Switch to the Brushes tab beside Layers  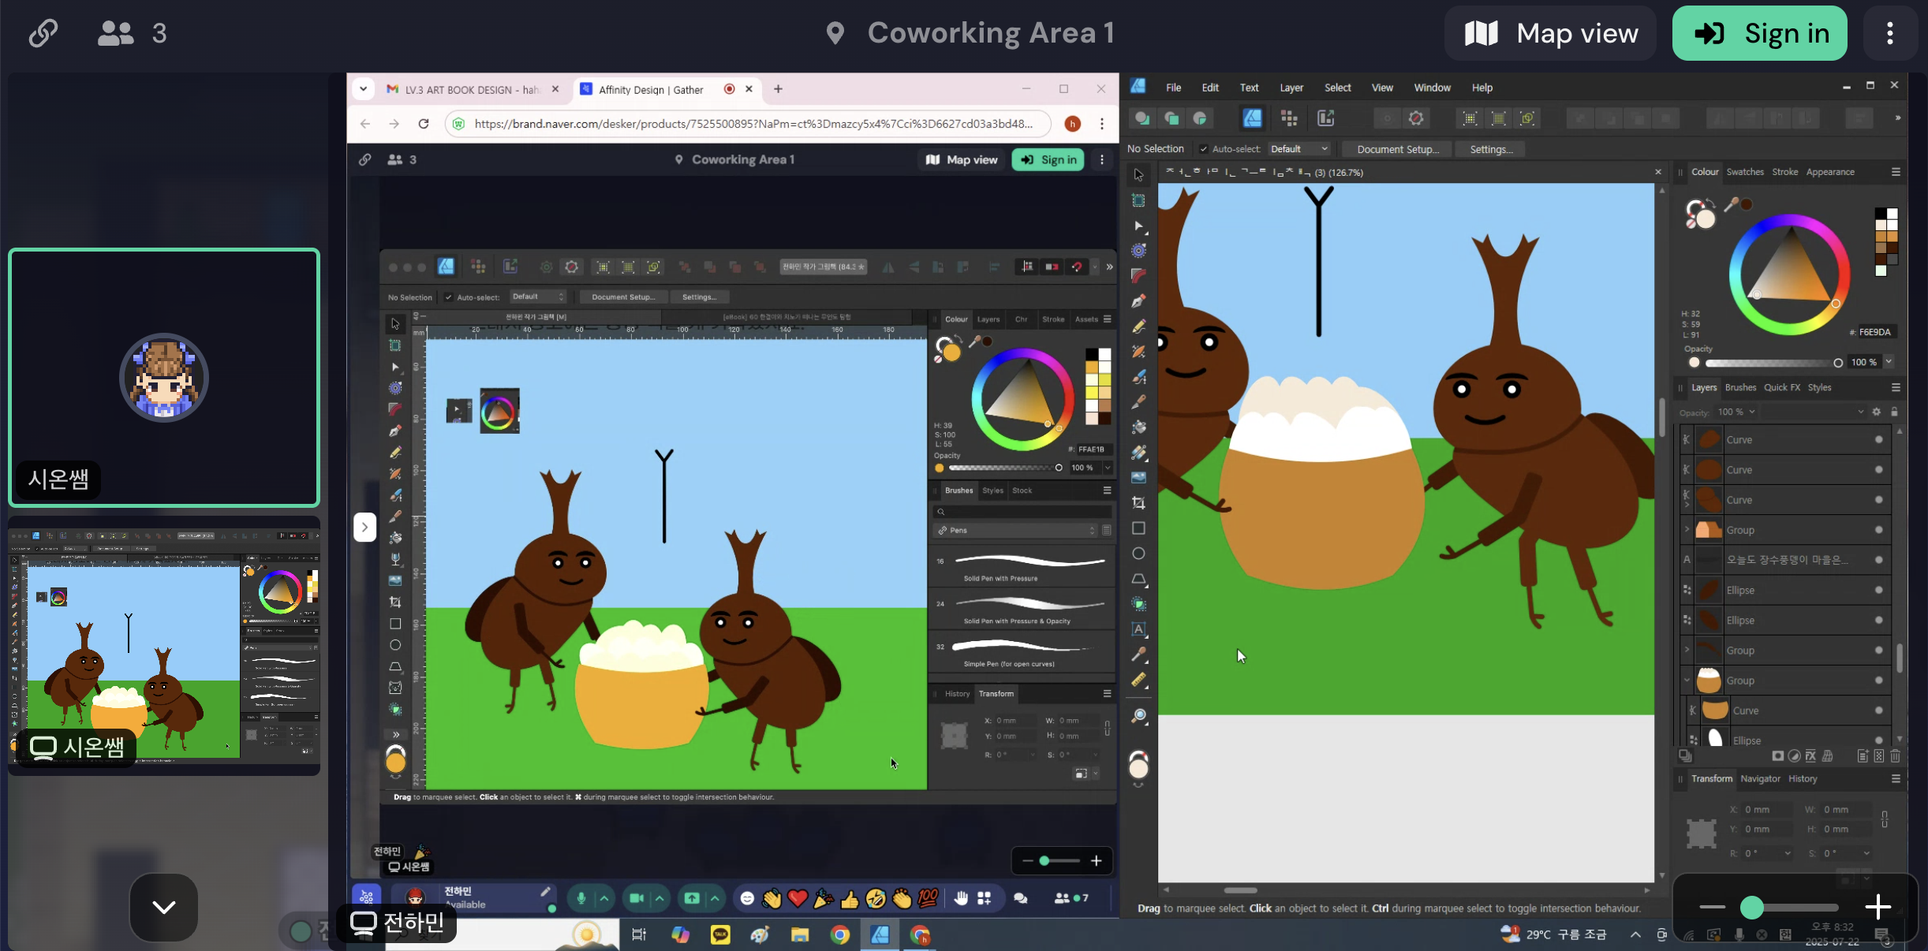pyautogui.click(x=1740, y=387)
